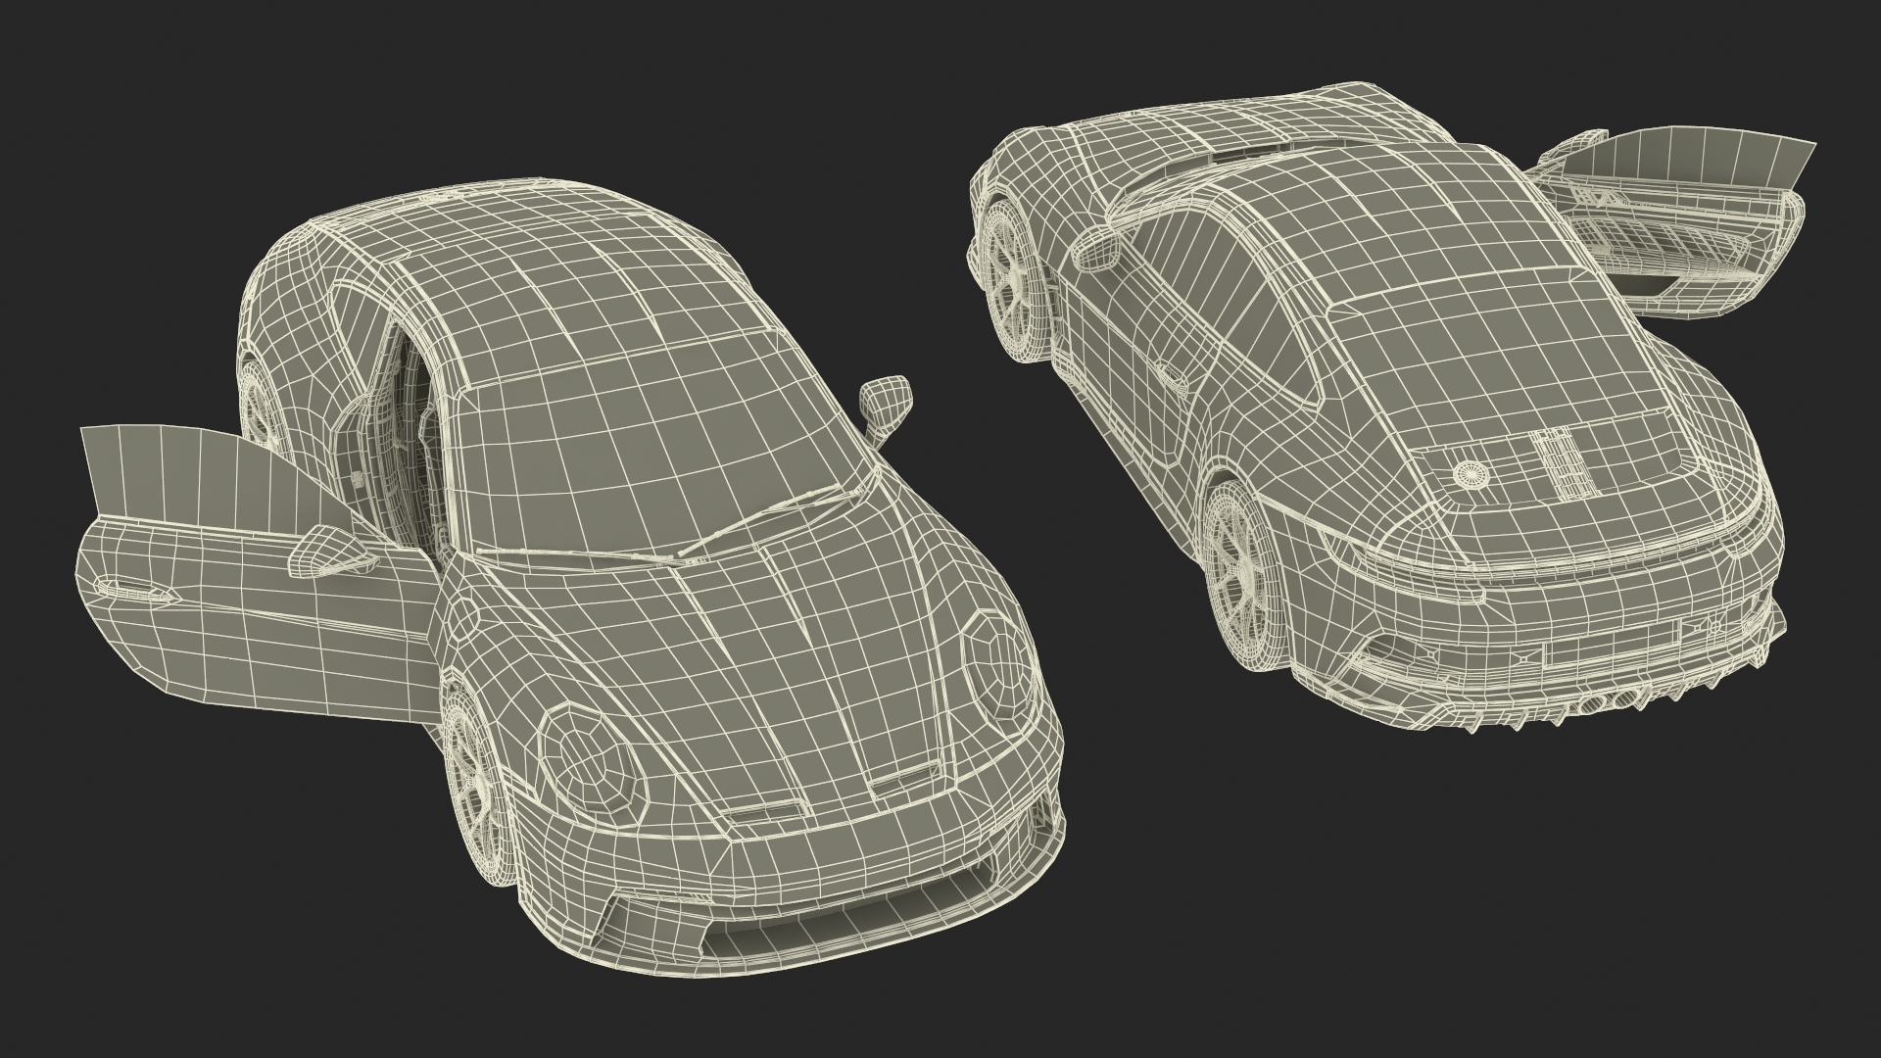Click the right car's side mirror

[1097, 250]
